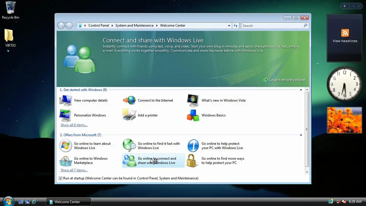
Task: Expand the arrow after Control Panel breadcrumb
Action: [112, 25]
